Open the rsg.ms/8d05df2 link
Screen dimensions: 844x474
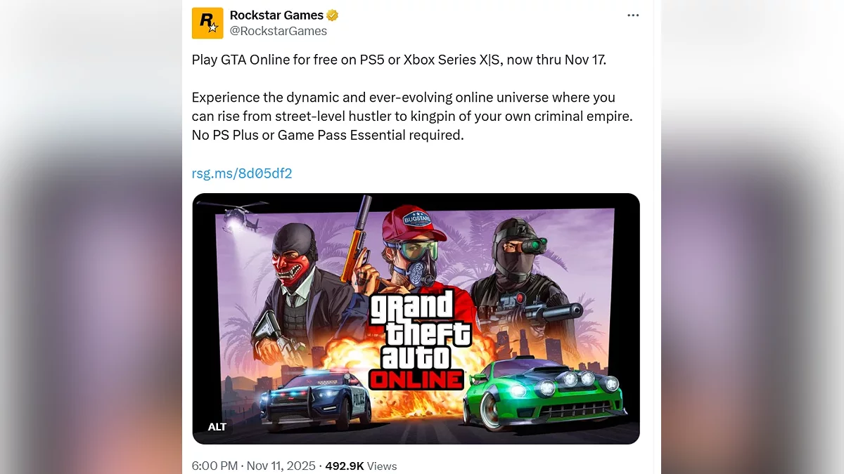tap(242, 173)
